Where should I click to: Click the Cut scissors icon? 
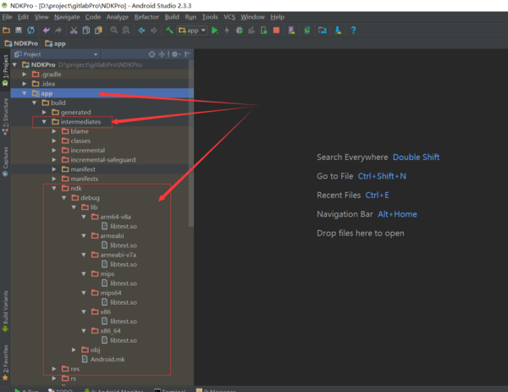74,30
